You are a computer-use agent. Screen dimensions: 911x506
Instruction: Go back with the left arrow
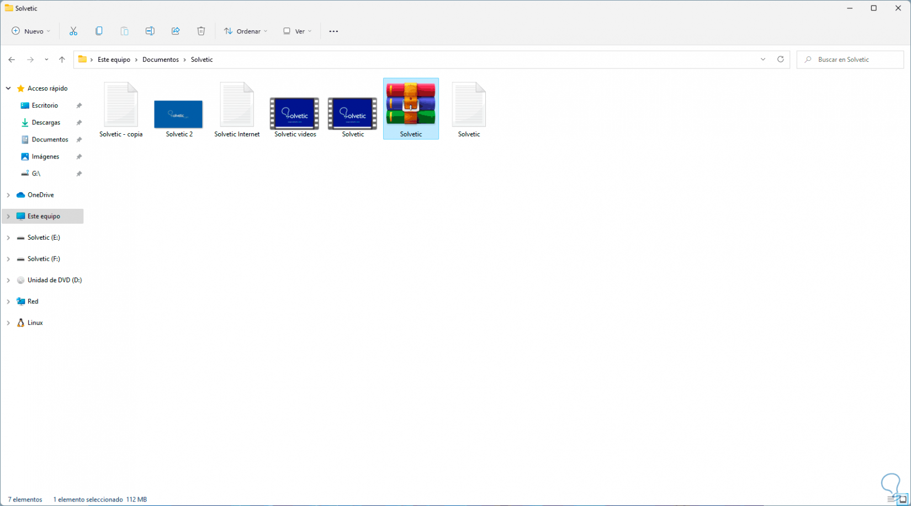(x=12, y=60)
